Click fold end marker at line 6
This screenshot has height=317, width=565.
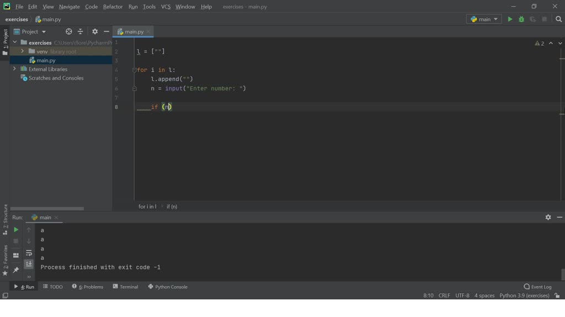click(135, 89)
